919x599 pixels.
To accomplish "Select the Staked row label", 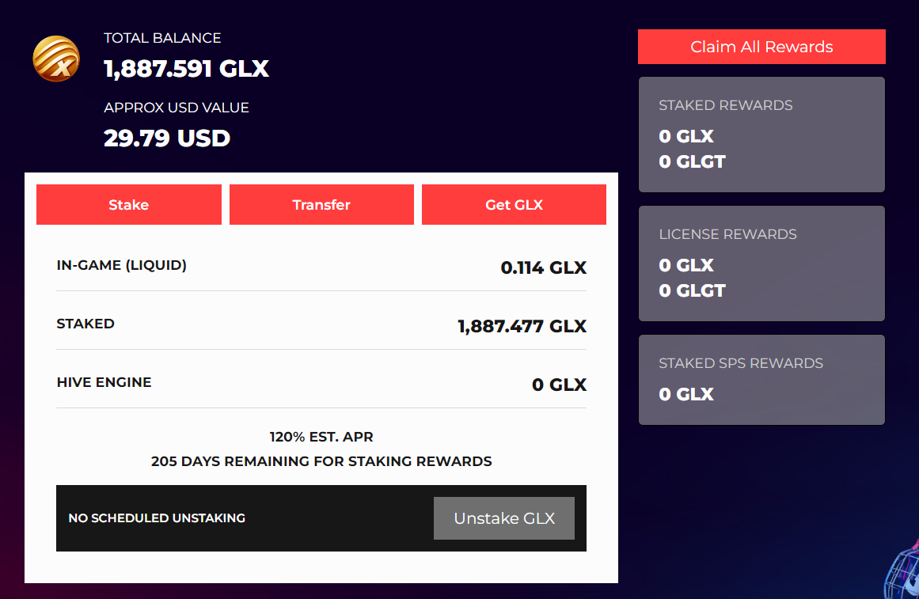I will tap(85, 324).
